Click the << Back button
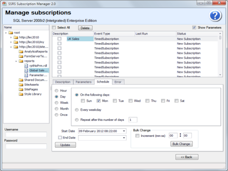 pyautogui.click(x=187, y=157)
